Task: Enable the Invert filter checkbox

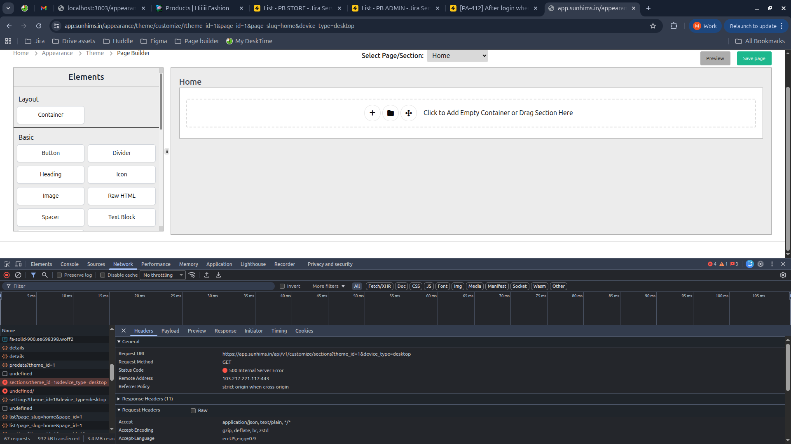Action: (282, 286)
